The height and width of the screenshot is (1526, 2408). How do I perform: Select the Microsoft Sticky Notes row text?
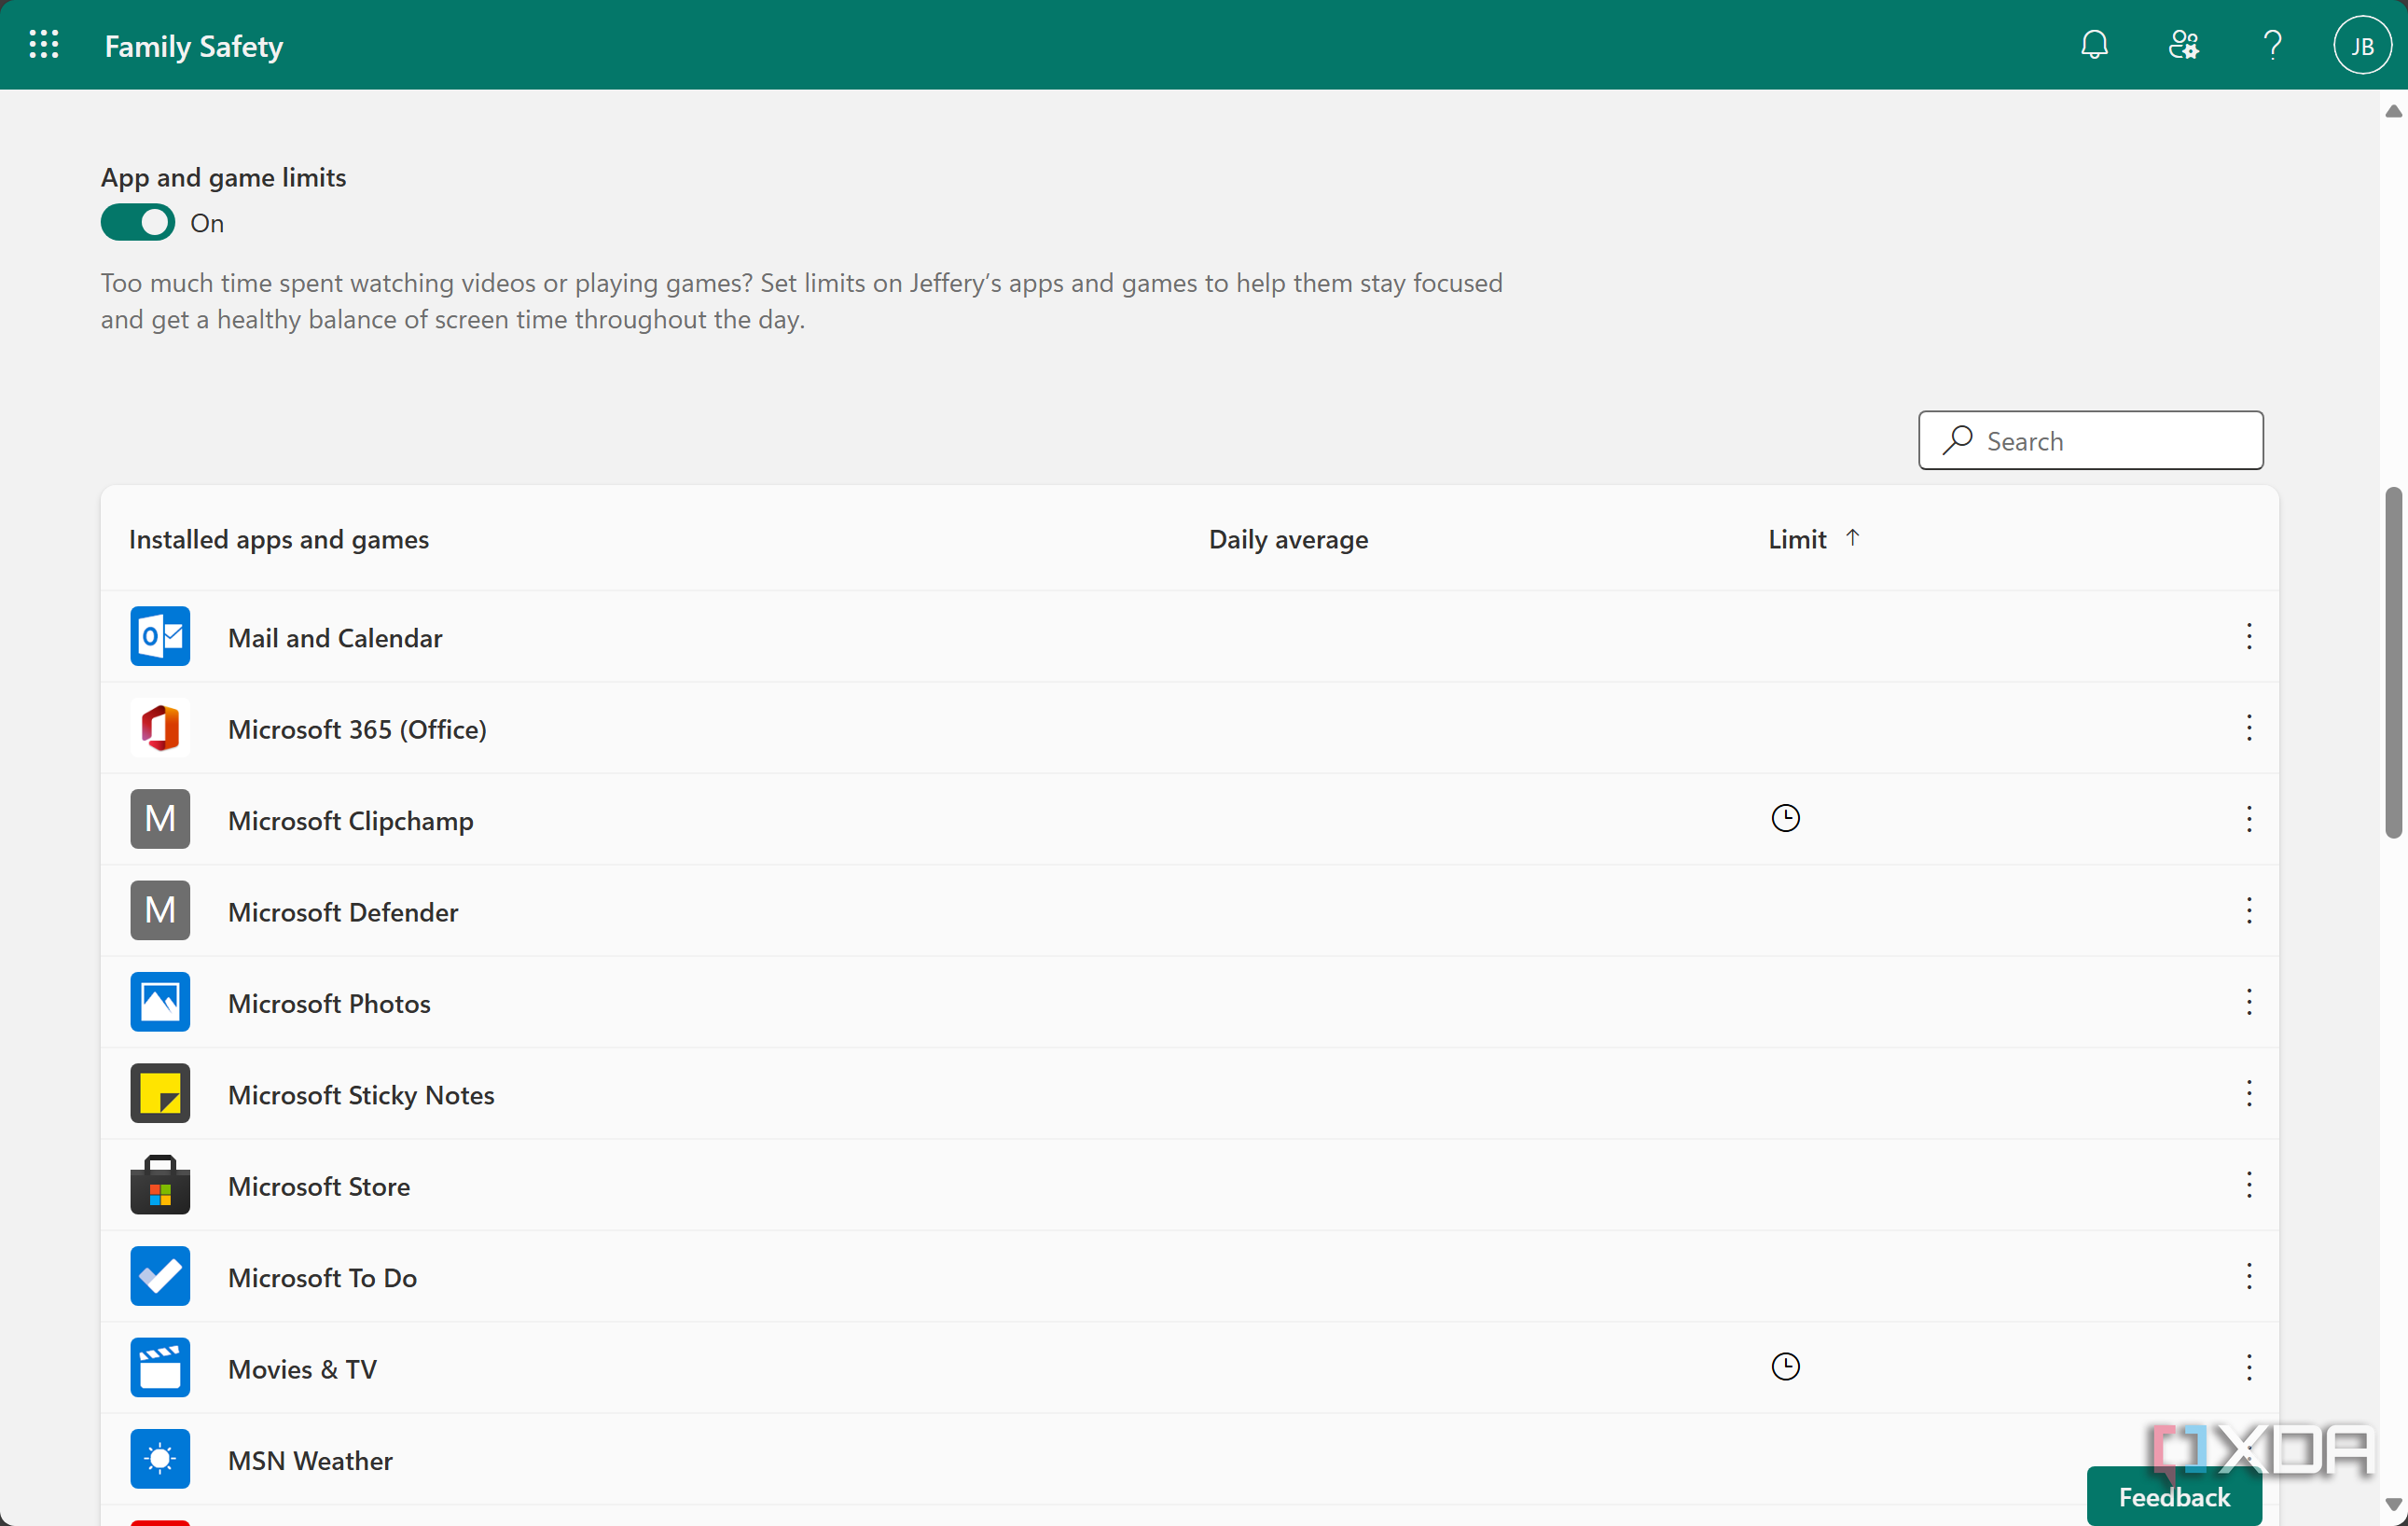point(361,1095)
